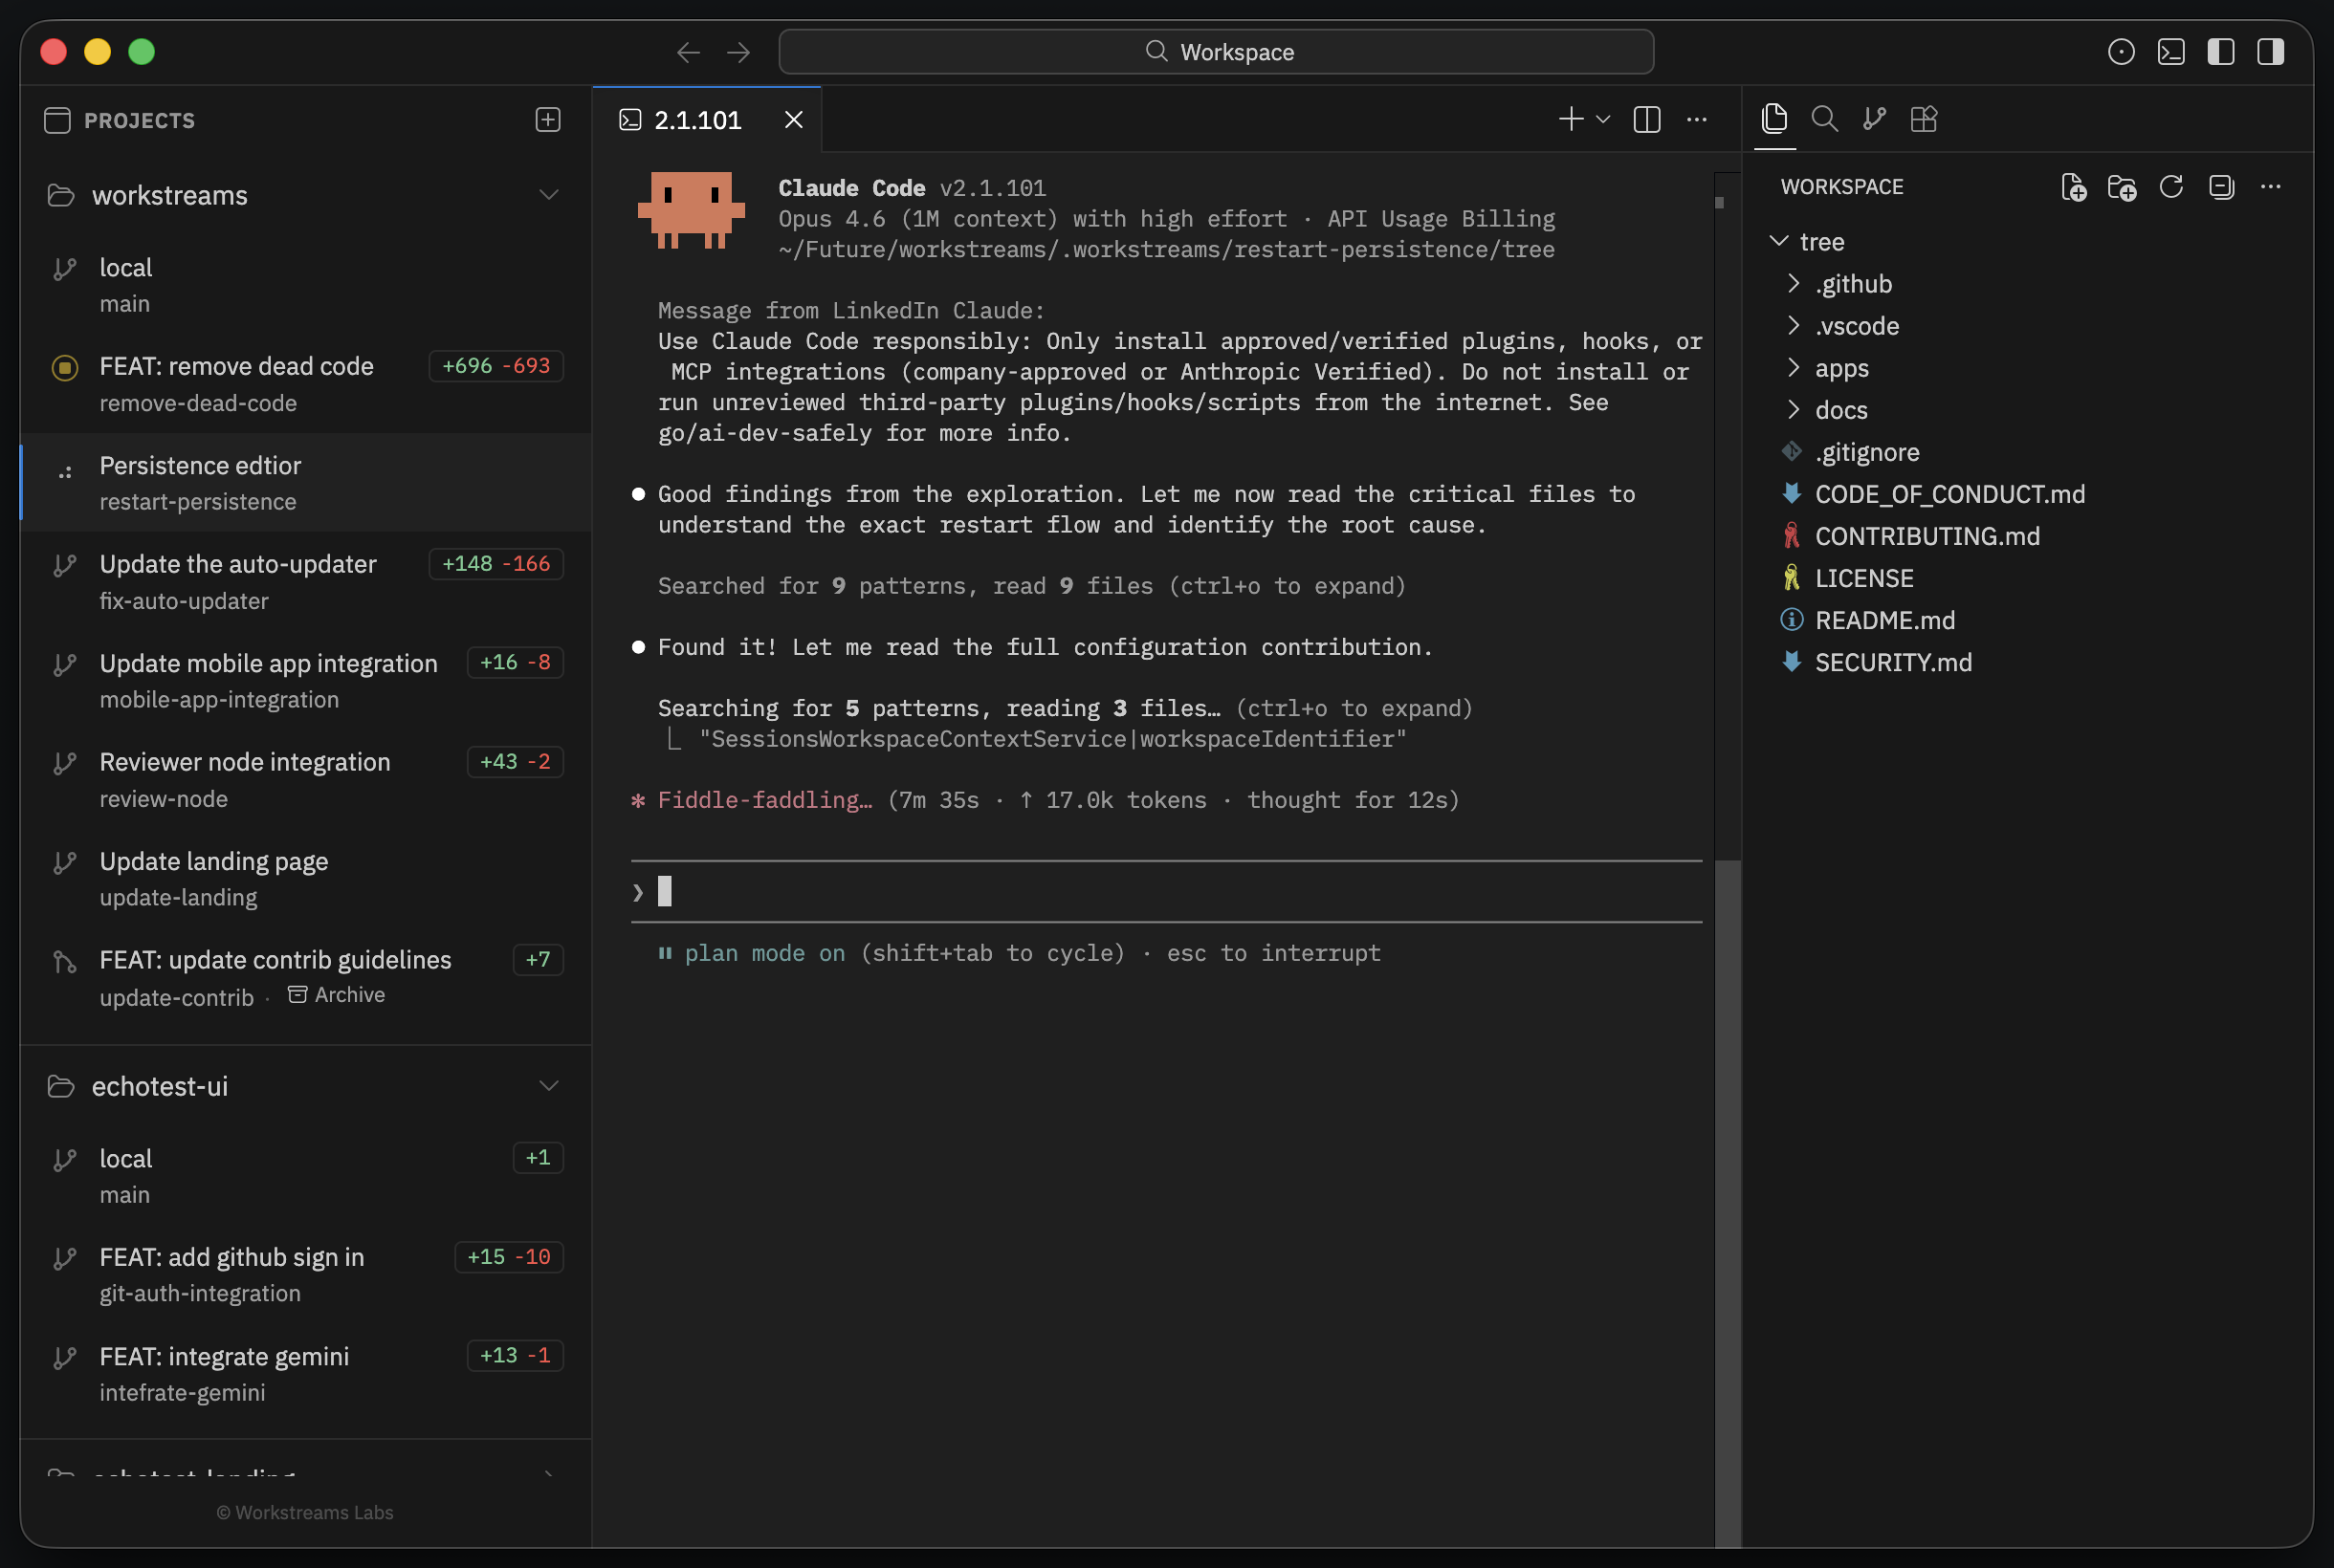Collapse the workstreams project group
This screenshot has height=1568, width=2334.
549,193
